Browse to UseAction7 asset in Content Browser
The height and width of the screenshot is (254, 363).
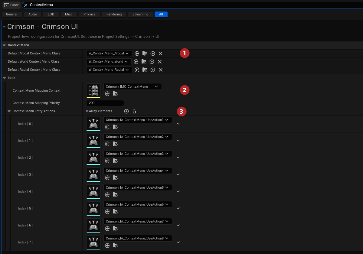(x=115, y=229)
